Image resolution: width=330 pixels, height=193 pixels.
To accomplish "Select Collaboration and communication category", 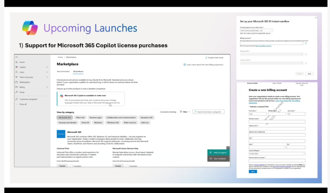I will (x=121, y=118).
